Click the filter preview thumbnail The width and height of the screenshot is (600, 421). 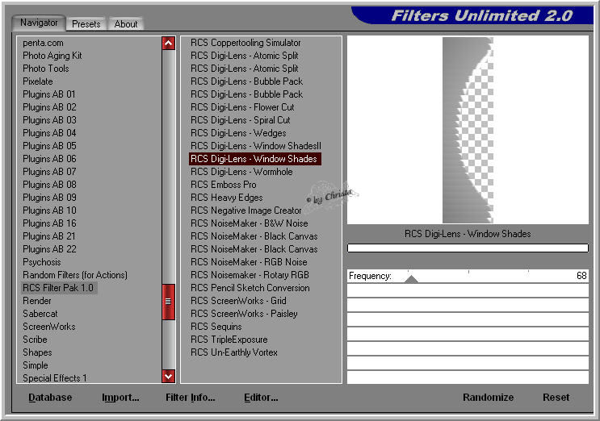click(468, 130)
